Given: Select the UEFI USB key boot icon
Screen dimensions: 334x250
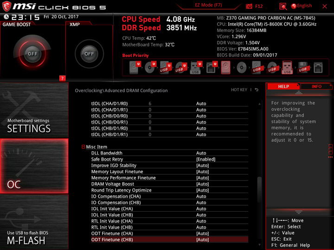Looking at the screenshot, I should click(x=196, y=68).
